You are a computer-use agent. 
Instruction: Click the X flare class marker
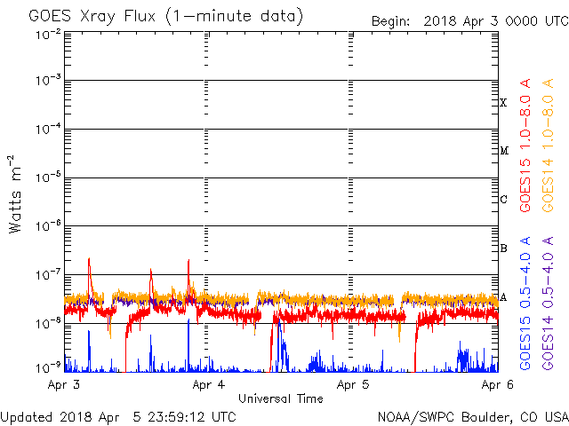tap(503, 103)
